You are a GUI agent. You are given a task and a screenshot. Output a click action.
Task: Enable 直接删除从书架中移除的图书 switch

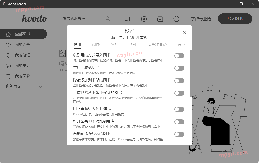[x=179, y=93]
